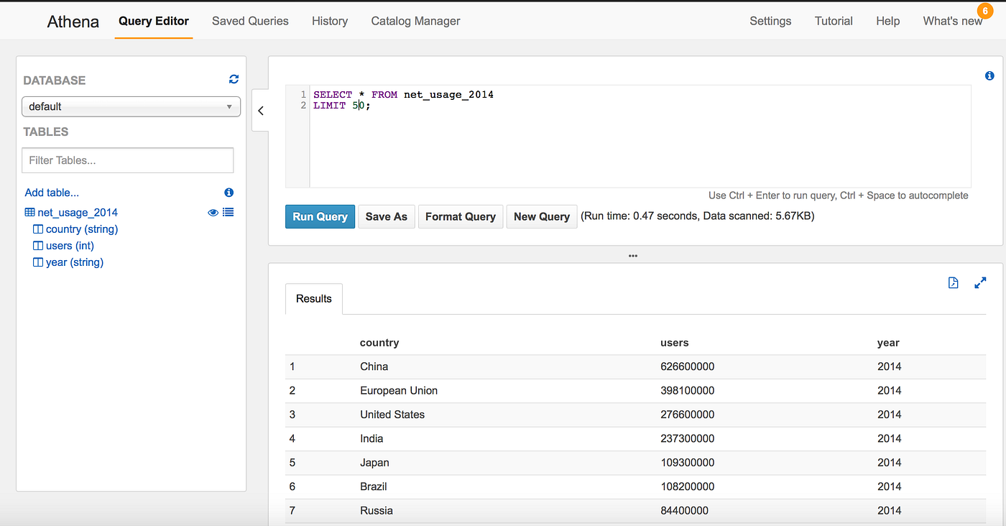Open the default database dropdown

coord(131,106)
